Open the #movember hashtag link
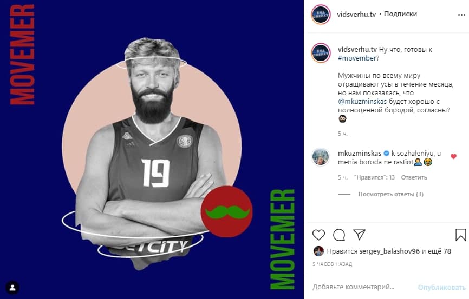469x299 pixels. coord(357,58)
